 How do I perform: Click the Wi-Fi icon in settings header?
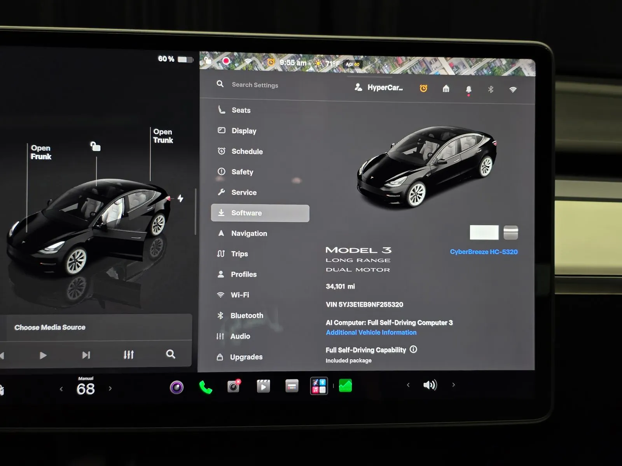point(513,90)
